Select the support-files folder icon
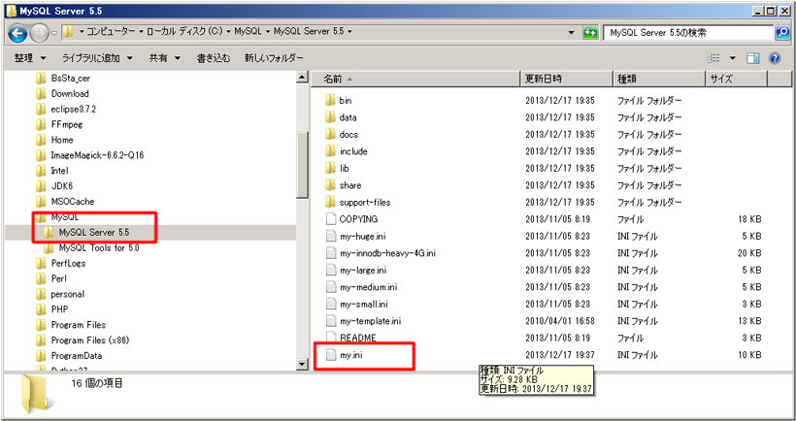 [330, 202]
